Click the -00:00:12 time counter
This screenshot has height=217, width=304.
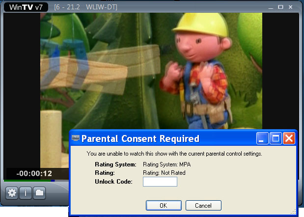(x=34, y=173)
